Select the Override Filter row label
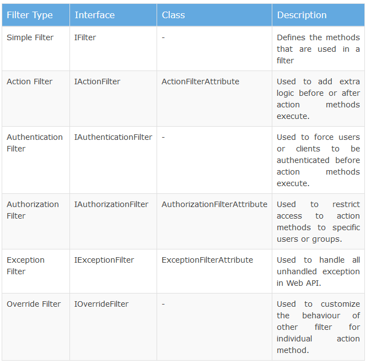Image resolution: width=371 pixels, height=364 pixels. click(34, 304)
